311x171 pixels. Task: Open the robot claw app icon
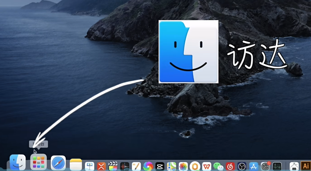point(294,166)
